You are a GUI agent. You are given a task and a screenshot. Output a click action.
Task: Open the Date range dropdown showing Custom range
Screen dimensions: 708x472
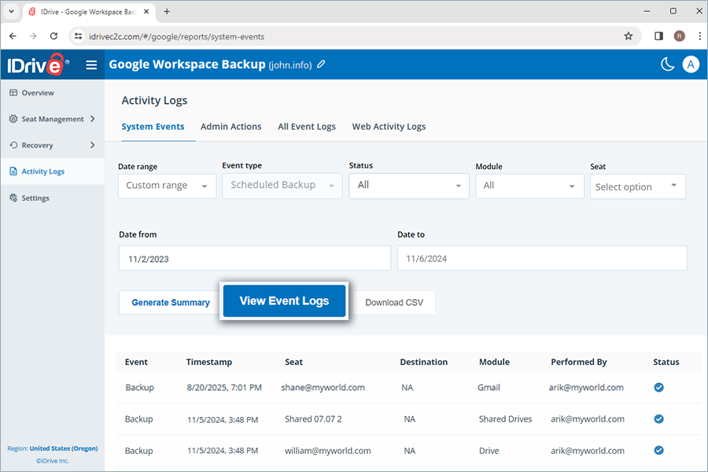pyautogui.click(x=167, y=186)
